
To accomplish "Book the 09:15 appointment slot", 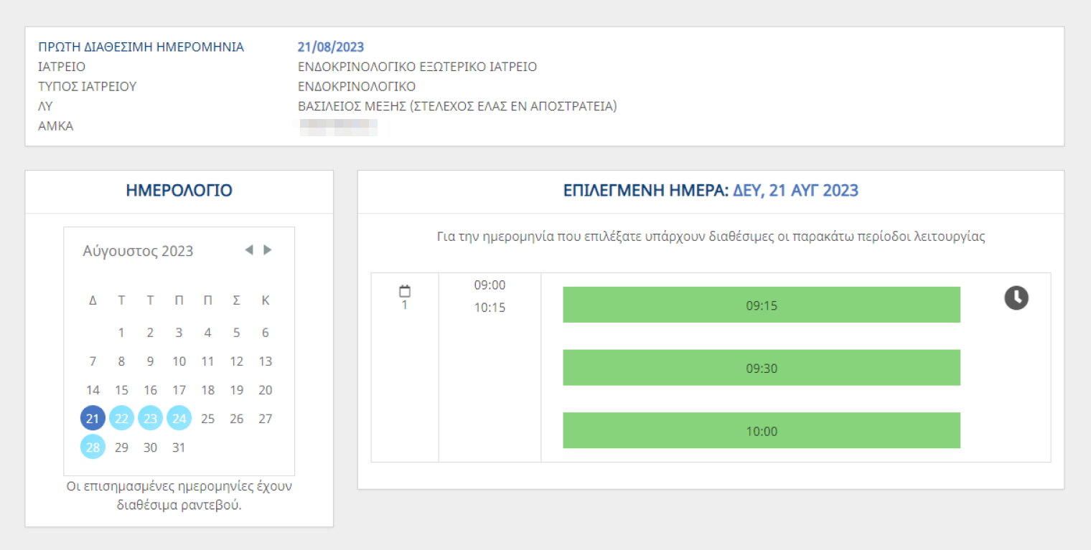I will coord(762,305).
